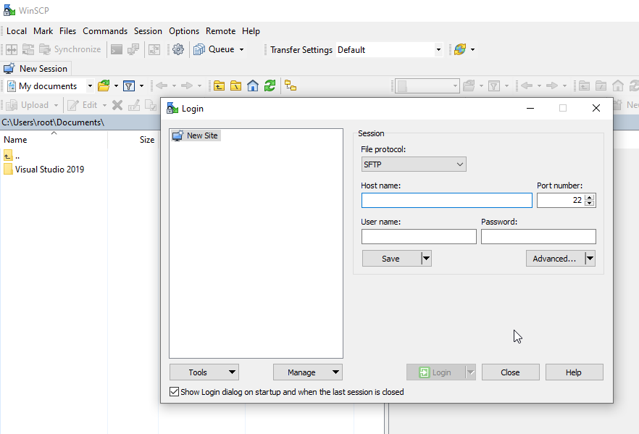Click the Synchronize toolbar button

click(70, 49)
